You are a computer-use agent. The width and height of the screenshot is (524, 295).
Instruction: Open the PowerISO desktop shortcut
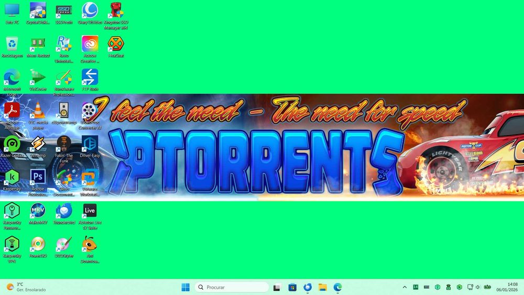click(x=38, y=247)
